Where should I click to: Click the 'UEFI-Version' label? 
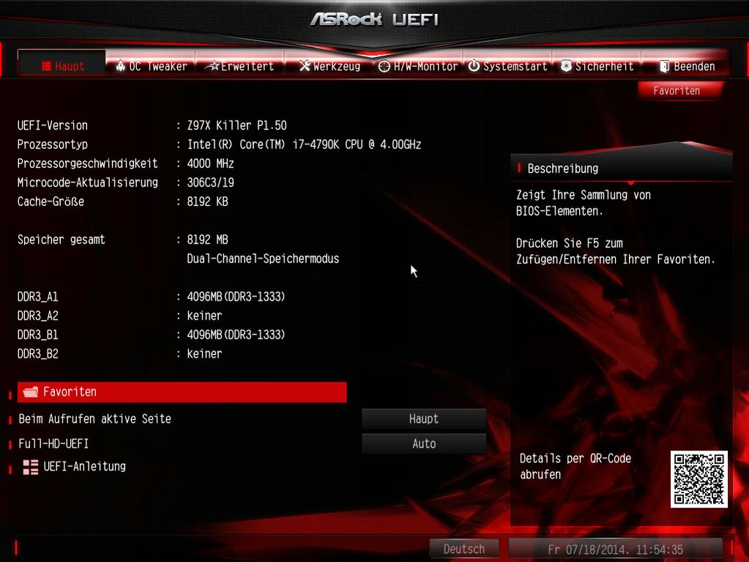click(53, 125)
